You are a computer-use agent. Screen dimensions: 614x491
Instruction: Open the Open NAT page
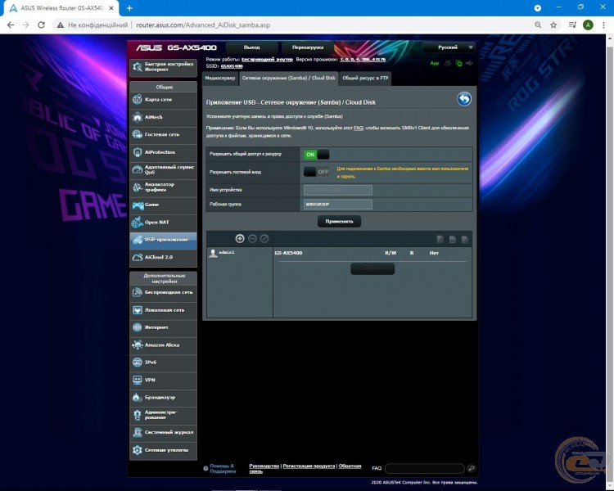tap(163, 222)
